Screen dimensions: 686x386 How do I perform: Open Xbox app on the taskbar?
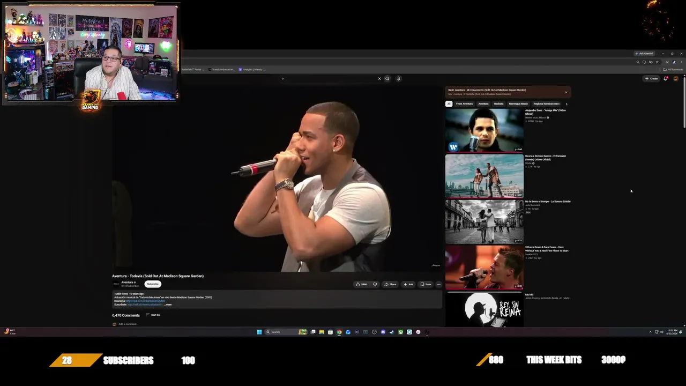pos(400,332)
